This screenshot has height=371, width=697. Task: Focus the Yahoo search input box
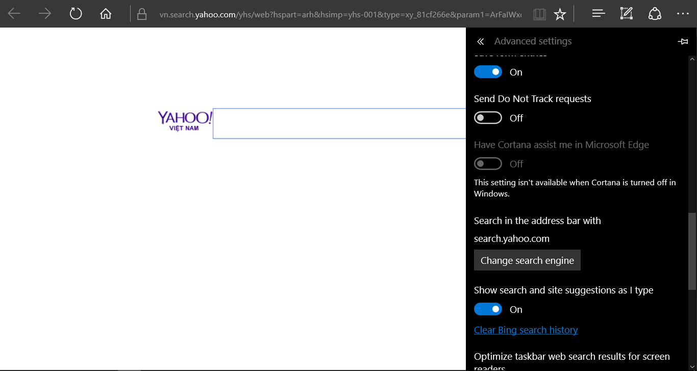point(339,123)
